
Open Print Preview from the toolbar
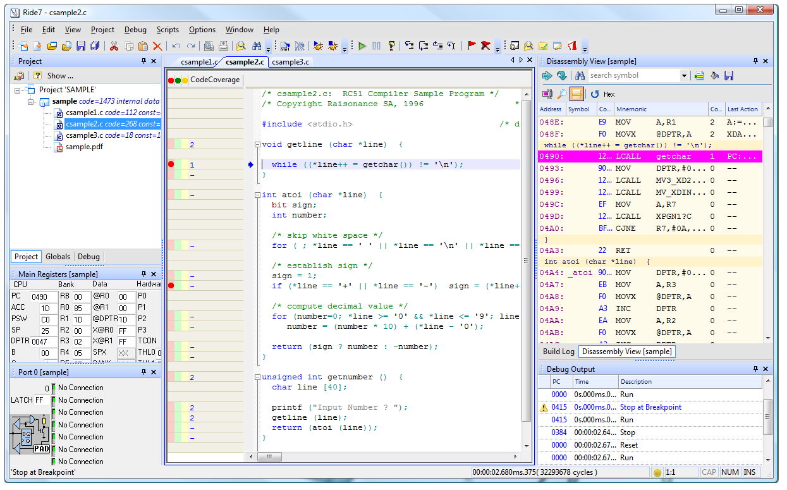coord(209,46)
